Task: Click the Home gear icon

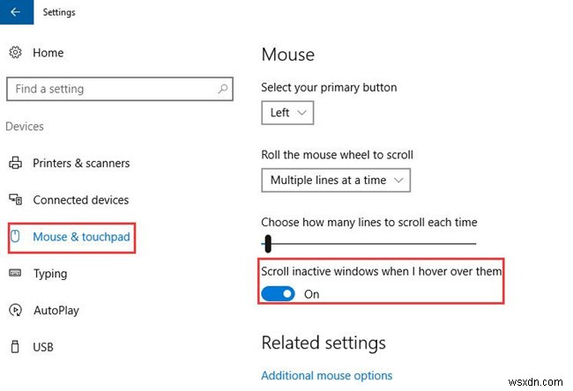Action: (x=16, y=53)
